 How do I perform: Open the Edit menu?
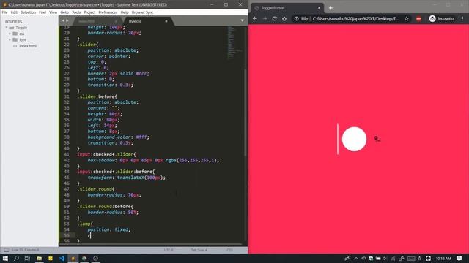pyautogui.click(x=14, y=12)
